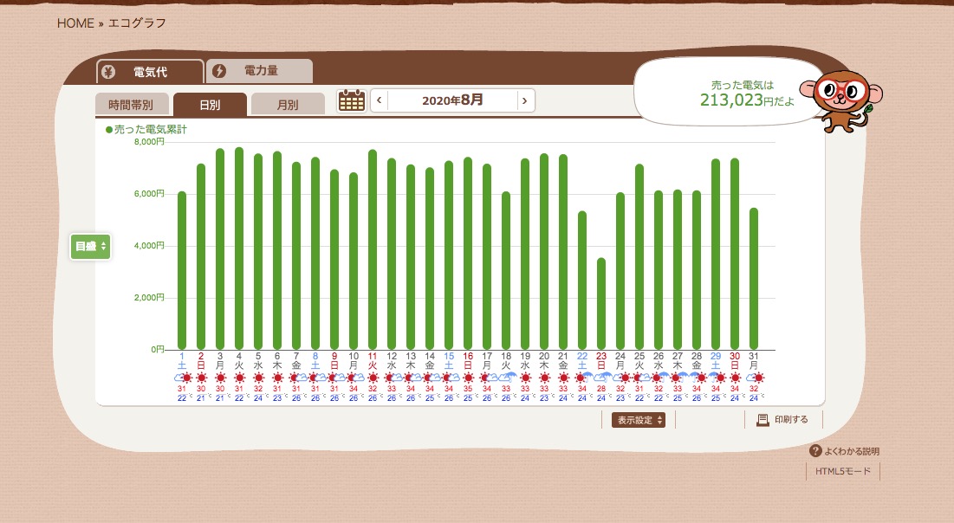954x523 pixels.
Task: Click the bar for August 4
Action: click(239, 249)
